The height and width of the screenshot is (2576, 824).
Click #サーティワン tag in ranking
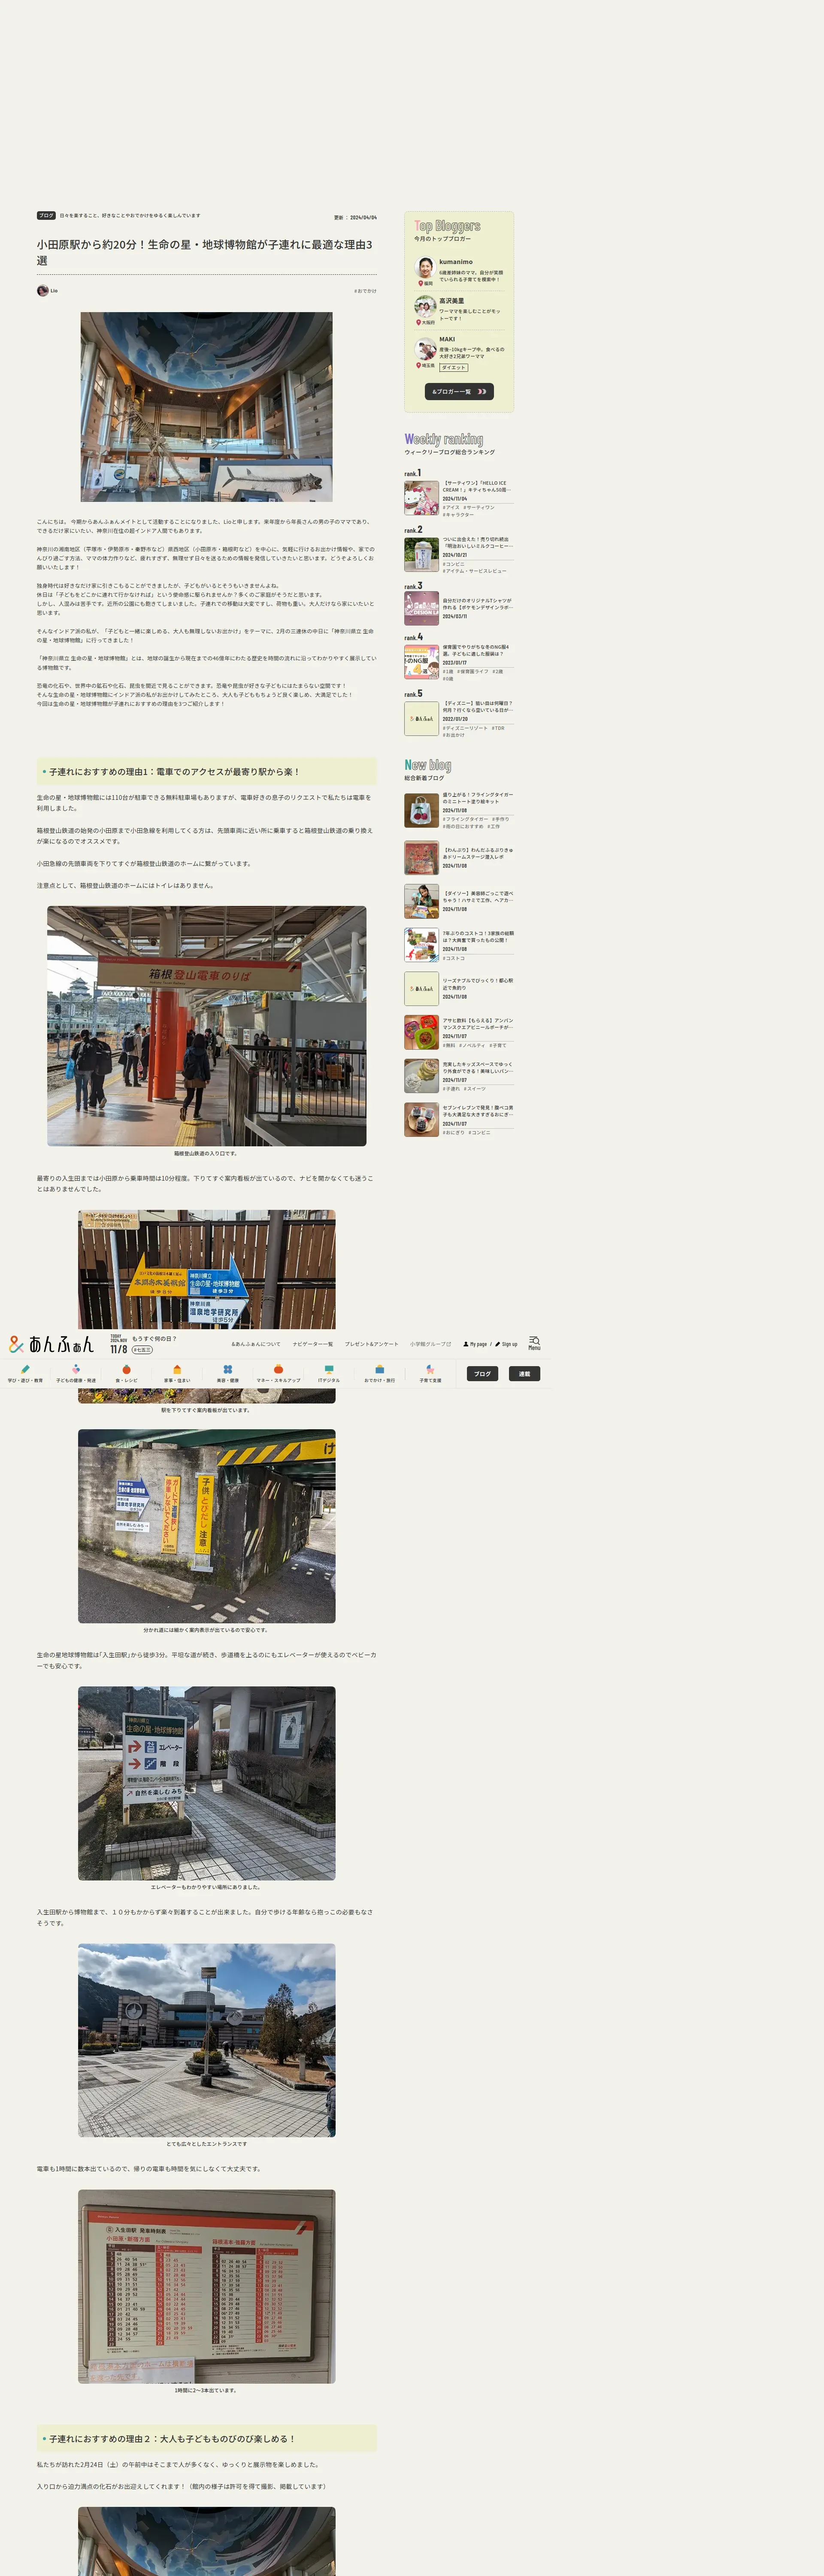[479, 507]
